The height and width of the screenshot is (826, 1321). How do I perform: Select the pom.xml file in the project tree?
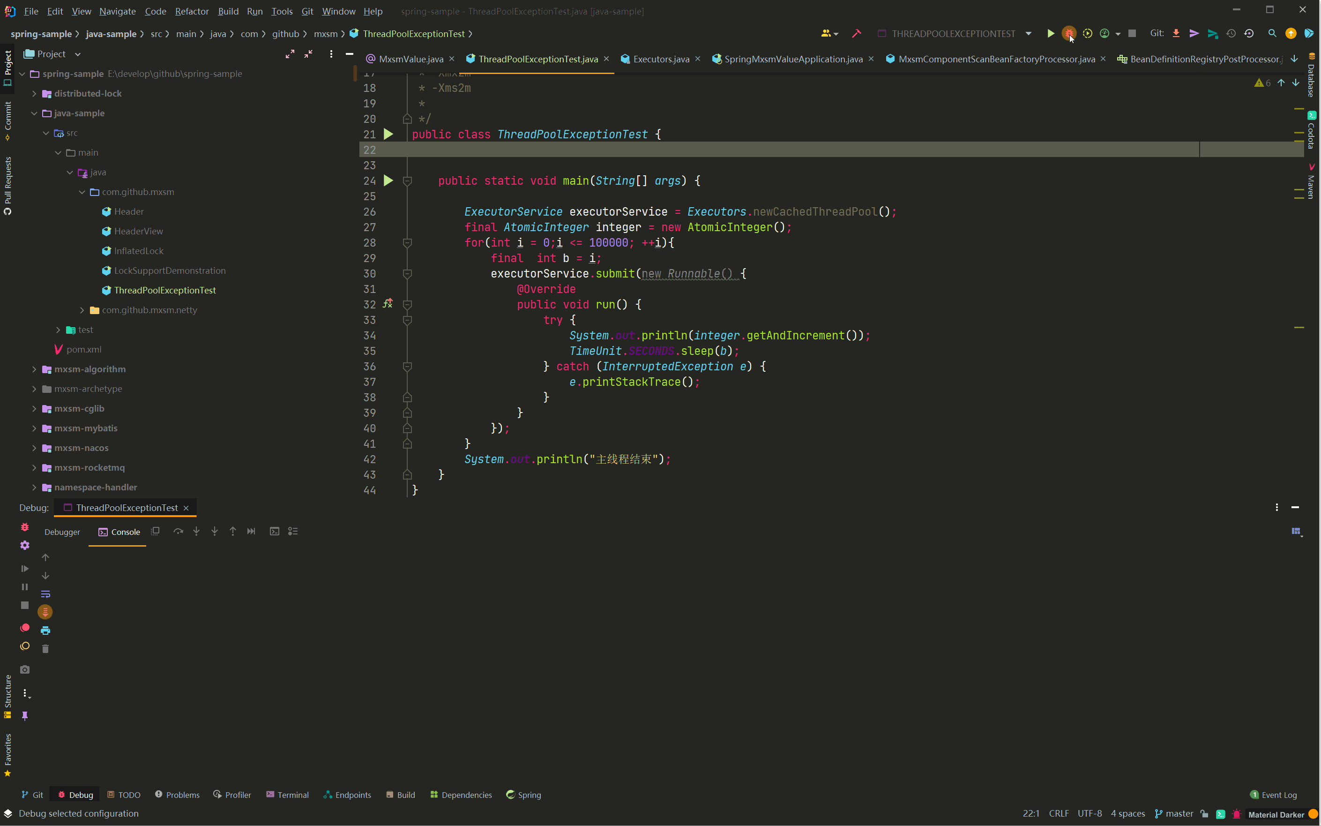(83, 349)
